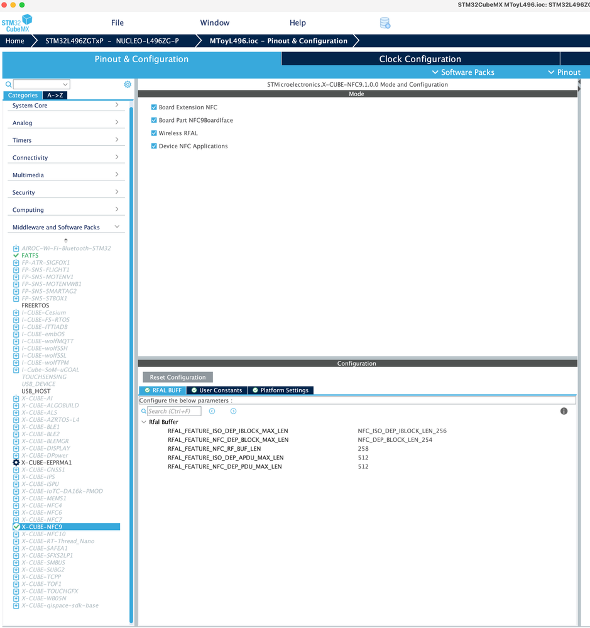
Task: Select the Categories tab
Action: point(23,96)
